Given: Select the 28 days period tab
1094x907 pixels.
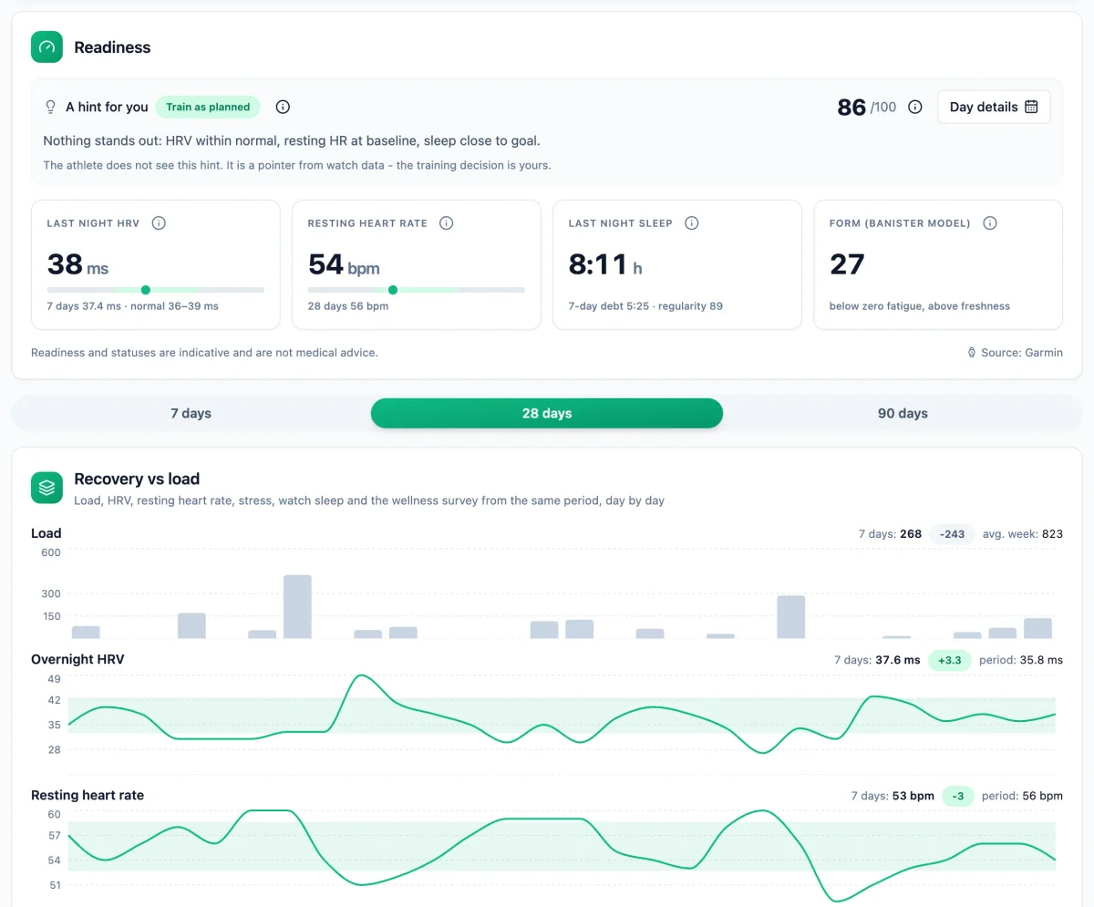Looking at the screenshot, I should tap(547, 413).
